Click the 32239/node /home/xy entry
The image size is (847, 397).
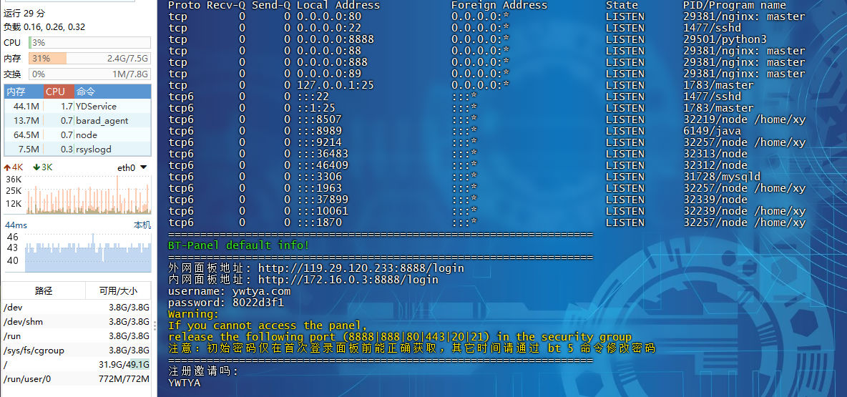point(745,211)
